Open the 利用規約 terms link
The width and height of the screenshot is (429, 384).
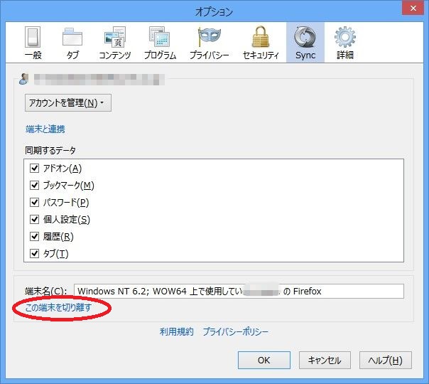click(x=176, y=331)
